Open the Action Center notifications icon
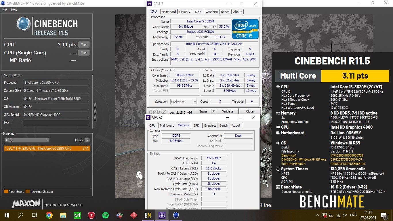The height and width of the screenshot is (221, 393). click(384, 215)
